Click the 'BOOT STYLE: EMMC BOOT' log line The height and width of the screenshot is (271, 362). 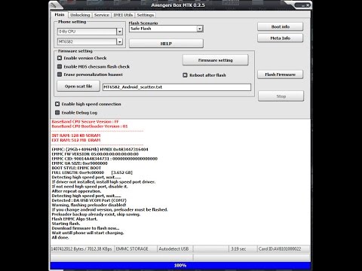[x=76, y=168]
